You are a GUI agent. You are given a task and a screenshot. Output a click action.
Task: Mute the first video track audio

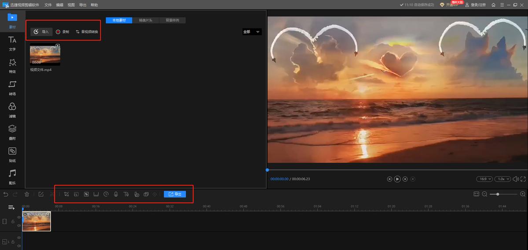(19, 225)
